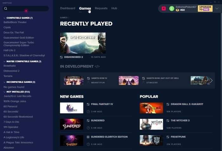Select S.T.A.L.K.E.R.: Shadow of Chernobyl
222x151 pixels.
pyautogui.click(x=24, y=56)
